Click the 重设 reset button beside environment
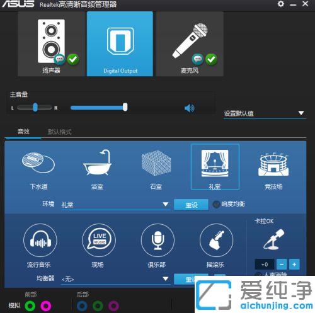Image resolution: width=315 pixels, height=313 pixels. pyautogui.click(x=191, y=205)
